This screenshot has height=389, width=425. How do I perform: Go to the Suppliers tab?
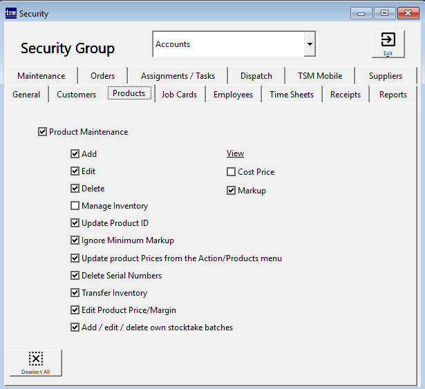385,76
